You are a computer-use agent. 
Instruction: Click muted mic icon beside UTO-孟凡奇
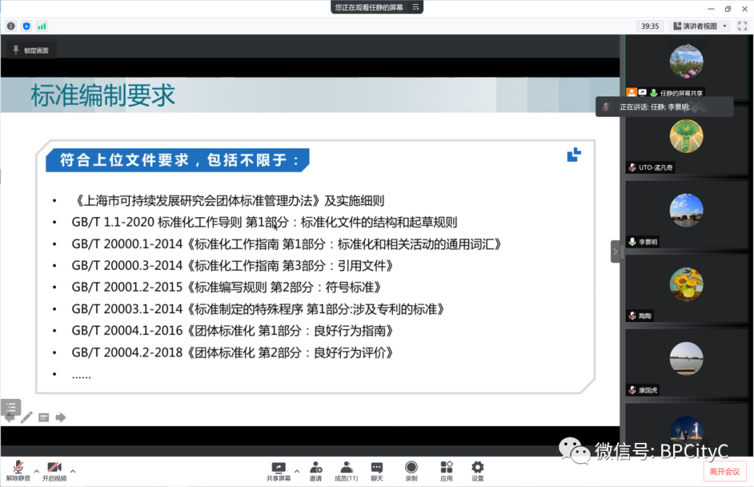[633, 168]
